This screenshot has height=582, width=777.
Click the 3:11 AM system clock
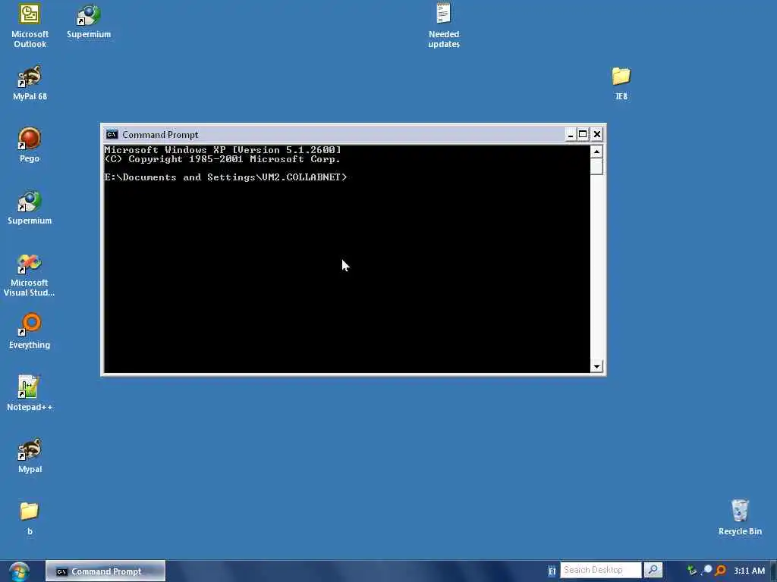[749, 571]
